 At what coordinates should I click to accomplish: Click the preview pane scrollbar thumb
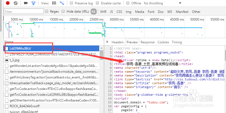pyautogui.click(x=225, y=55)
